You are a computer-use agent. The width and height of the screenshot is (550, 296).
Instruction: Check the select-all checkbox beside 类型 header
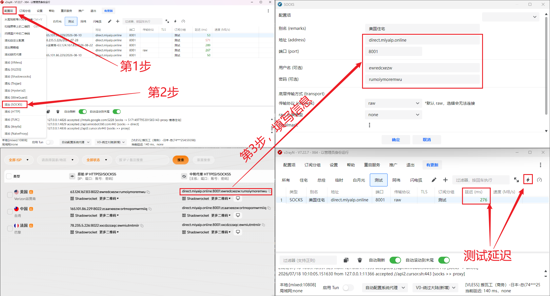(x=9, y=176)
